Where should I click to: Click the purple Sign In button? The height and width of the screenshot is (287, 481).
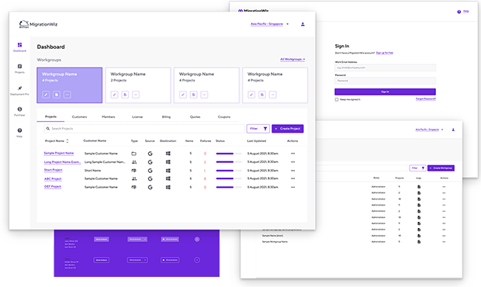coord(385,92)
